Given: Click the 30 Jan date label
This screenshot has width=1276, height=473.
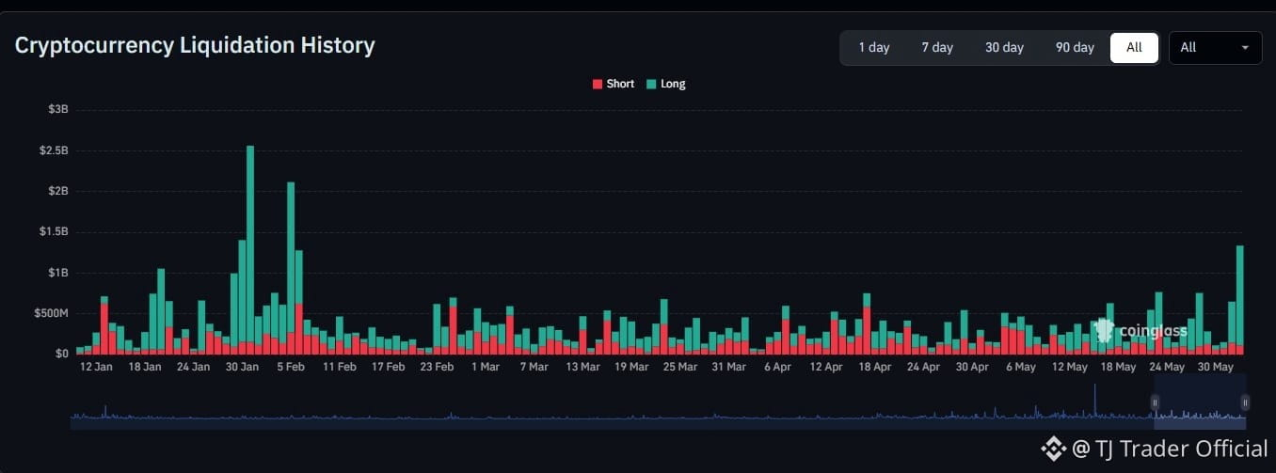Looking at the screenshot, I should click(242, 367).
